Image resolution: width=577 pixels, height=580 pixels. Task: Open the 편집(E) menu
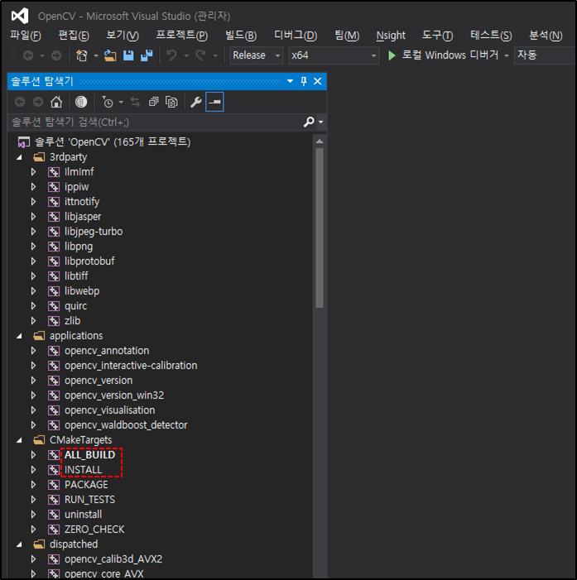74,36
